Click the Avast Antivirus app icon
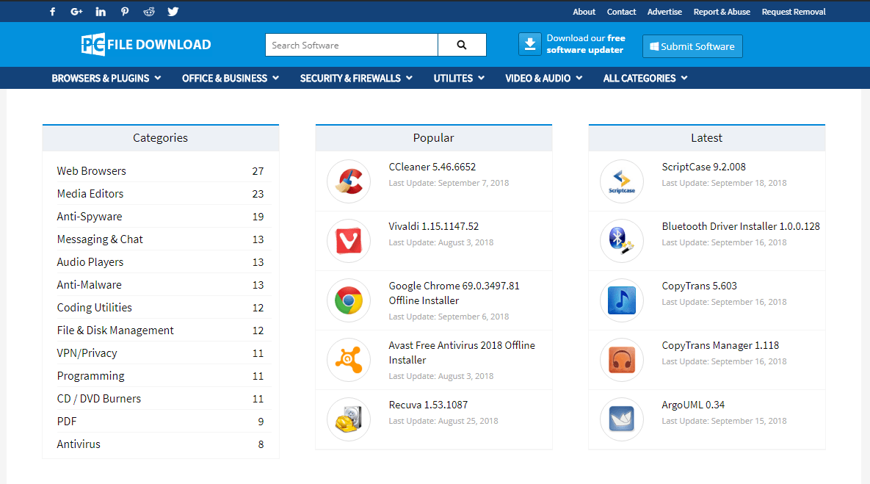The width and height of the screenshot is (870, 484). (349, 360)
